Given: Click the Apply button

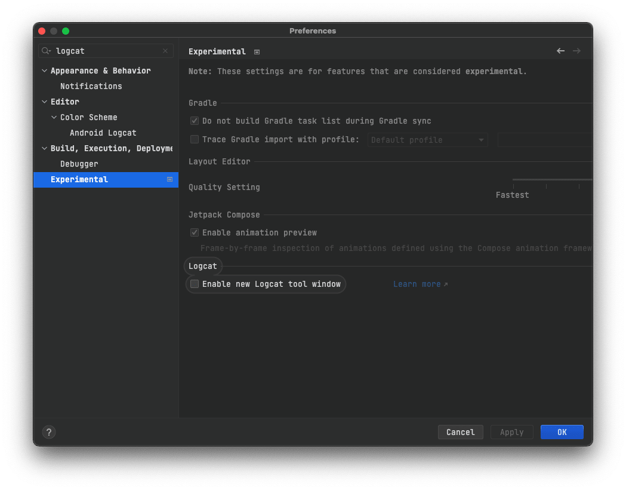Looking at the screenshot, I should pos(511,432).
